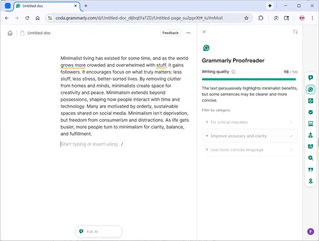Click the magnifying glass sidebar icon

311,158
